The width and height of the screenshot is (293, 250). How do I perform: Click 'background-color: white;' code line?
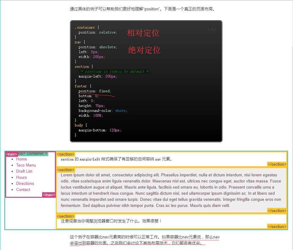(103, 111)
